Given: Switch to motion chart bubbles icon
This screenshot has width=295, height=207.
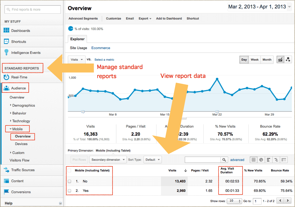Looking at the screenshot, I should coord(288,60).
